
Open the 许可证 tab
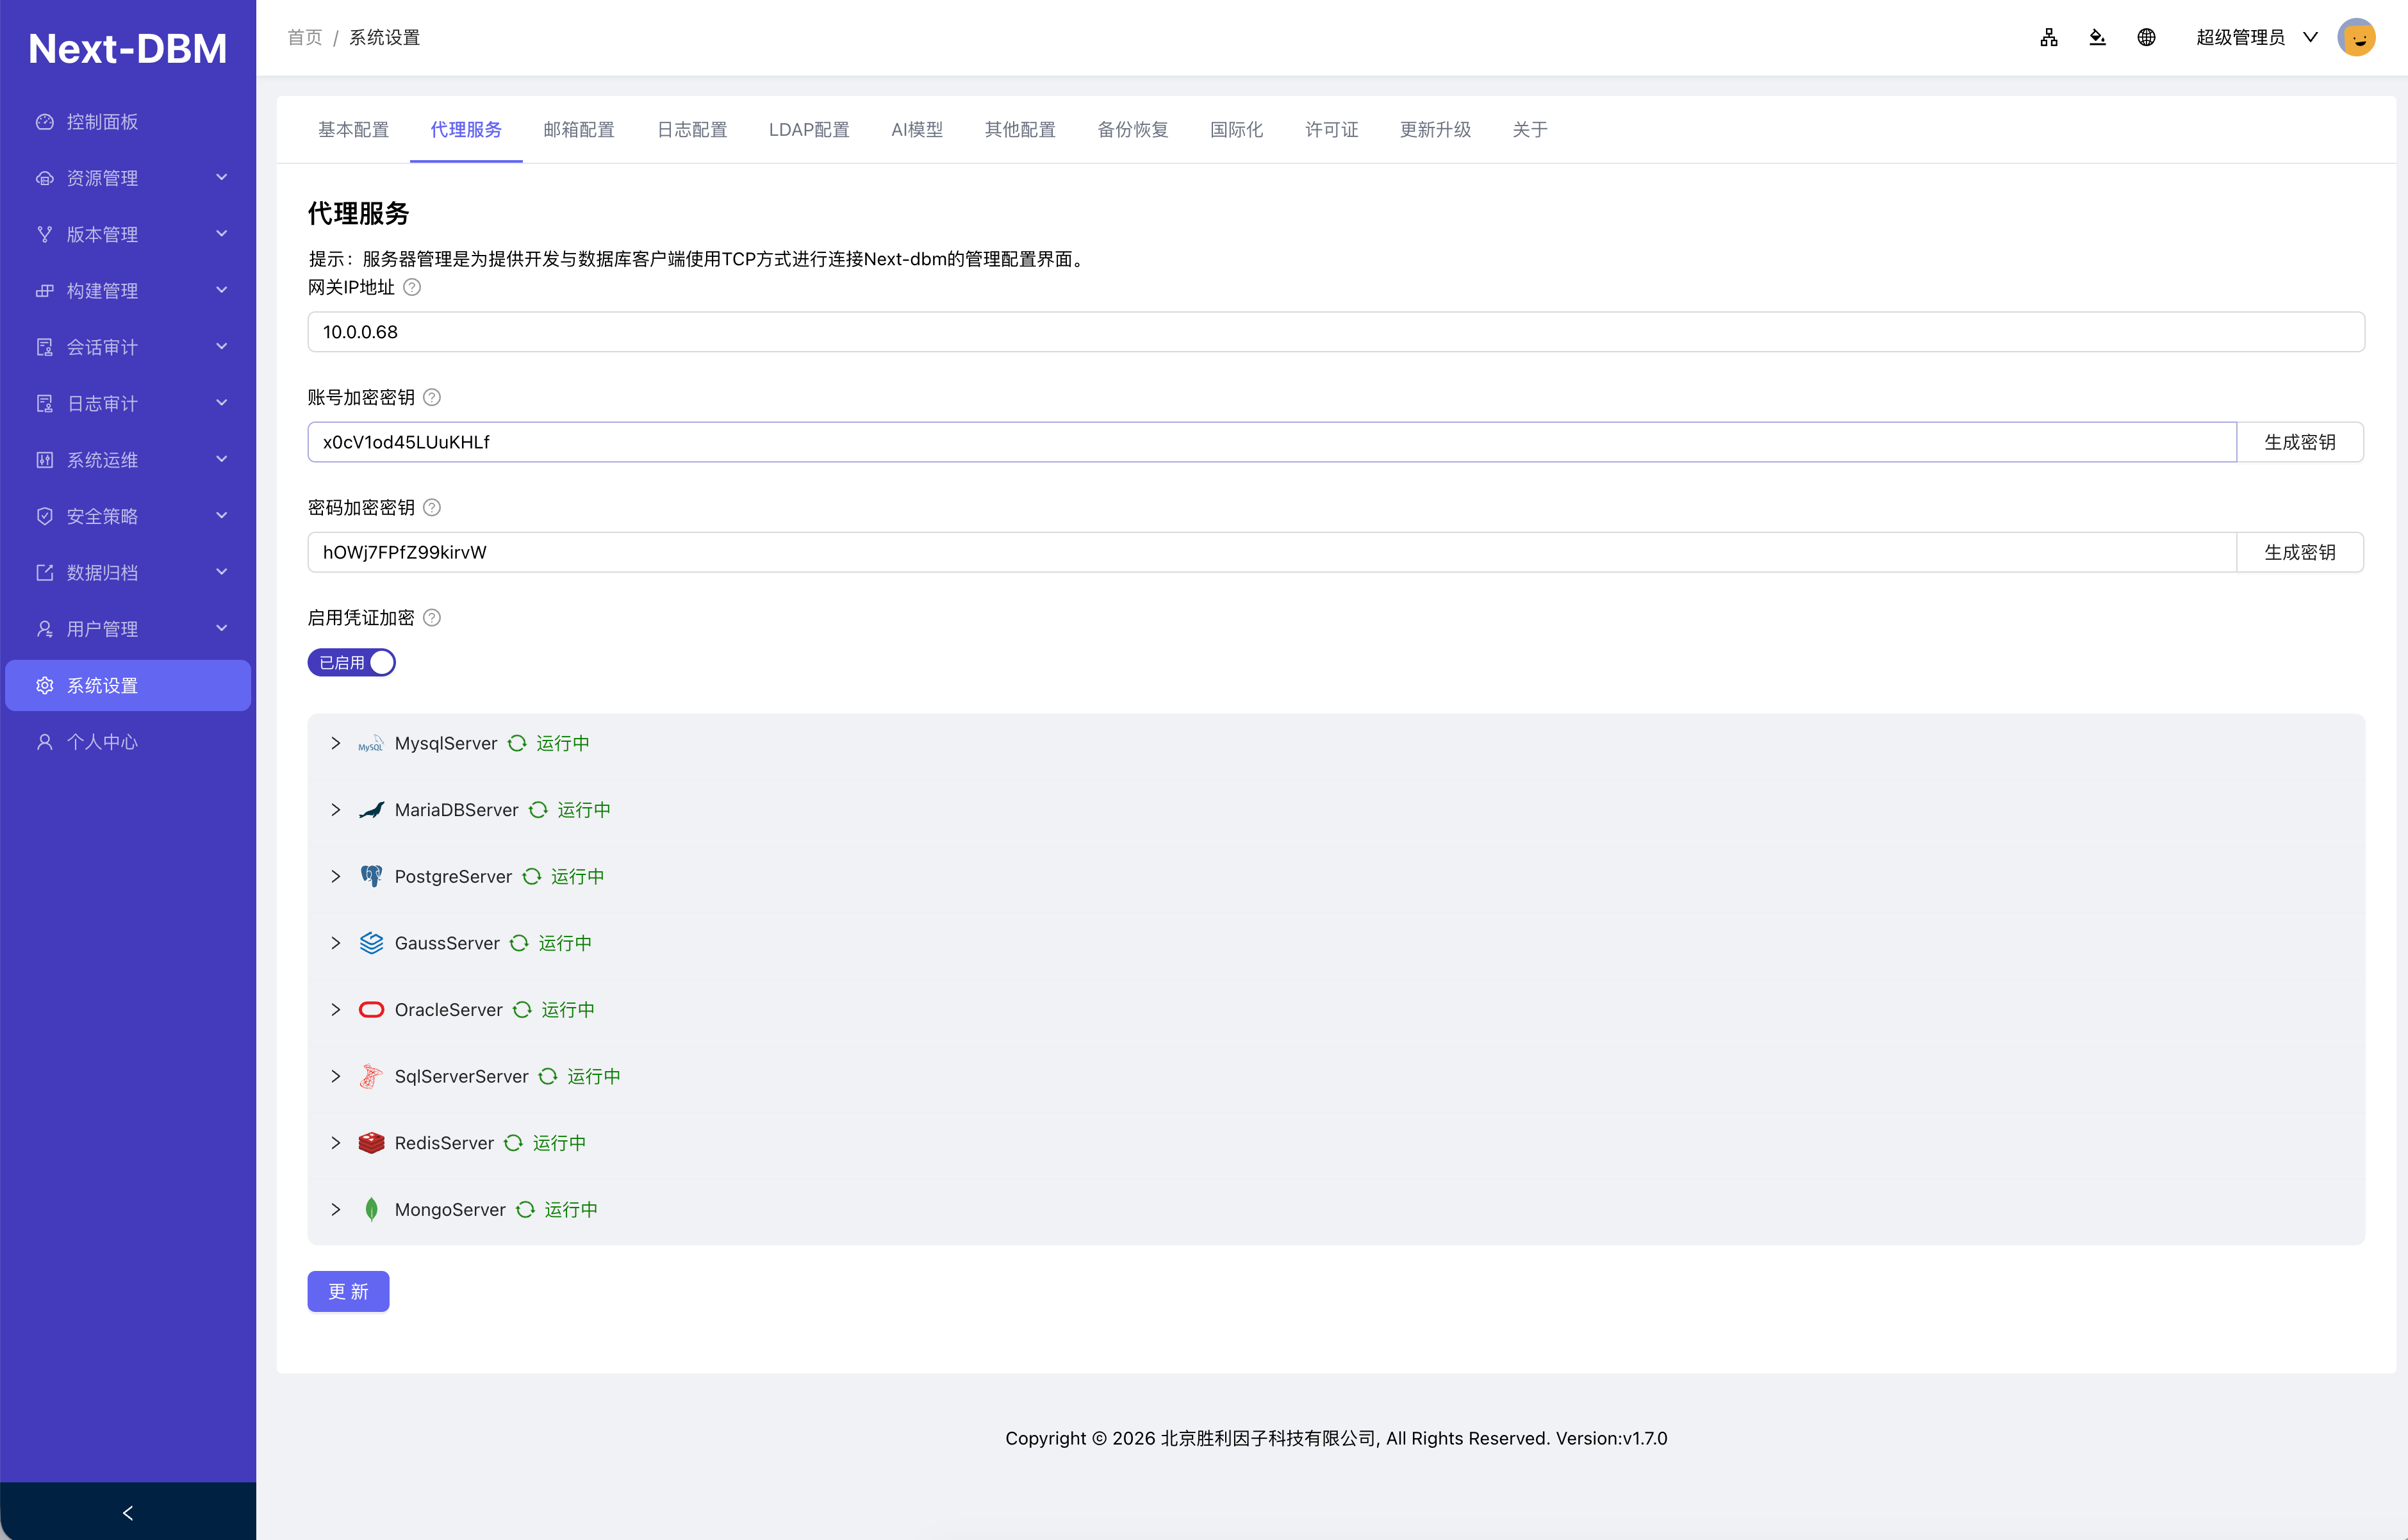pos(1332,130)
